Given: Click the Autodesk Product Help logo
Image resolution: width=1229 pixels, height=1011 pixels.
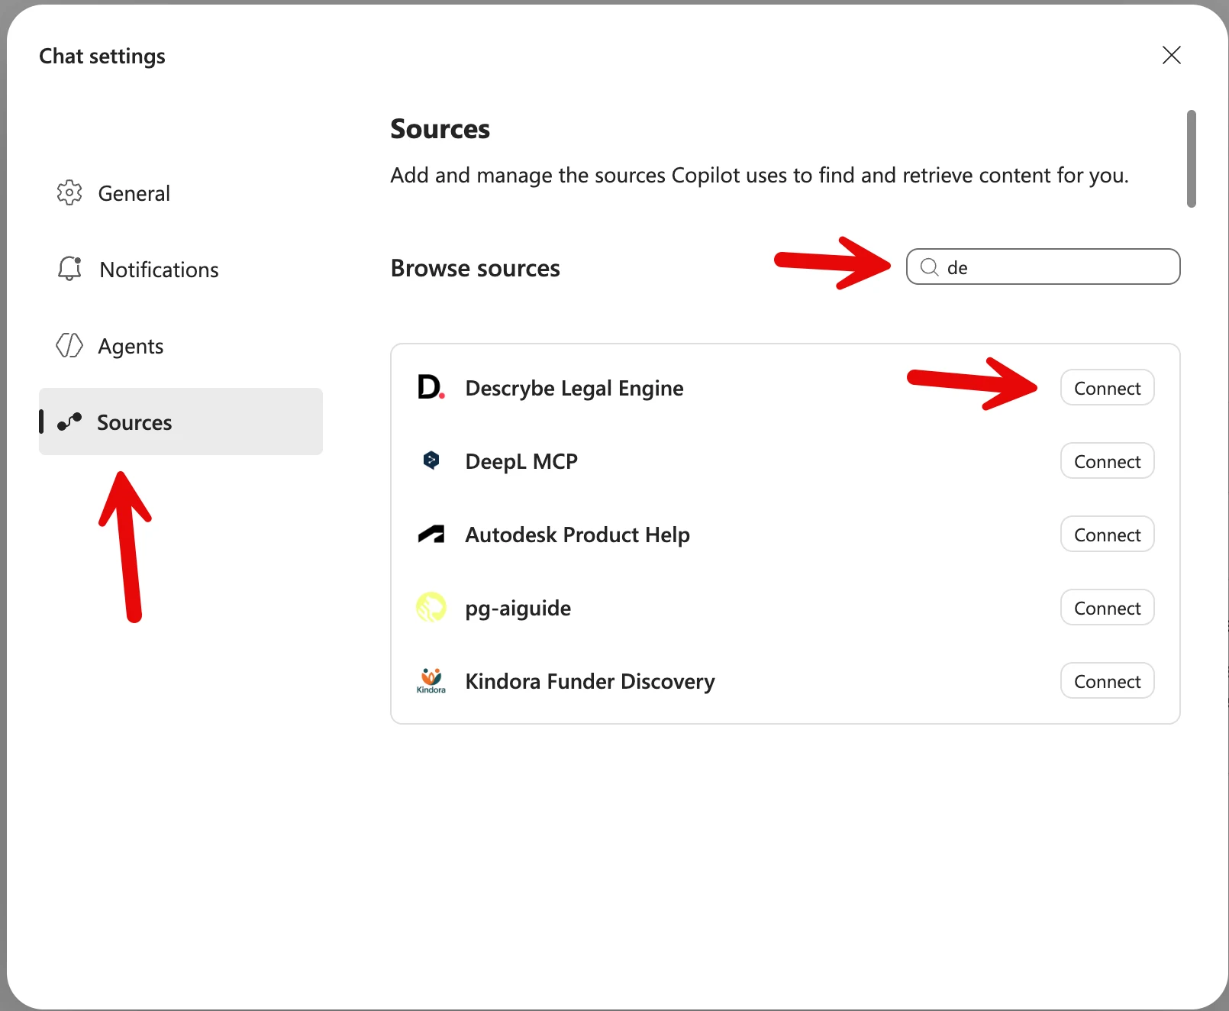Looking at the screenshot, I should point(431,534).
